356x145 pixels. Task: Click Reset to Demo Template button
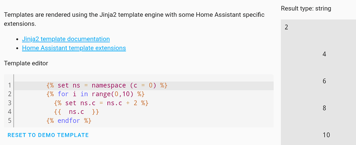48,135
